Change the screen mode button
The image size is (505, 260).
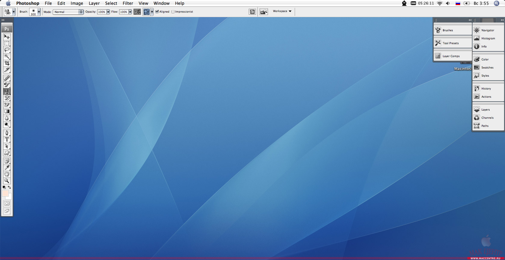[7, 211]
